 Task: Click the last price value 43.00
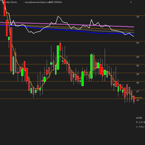click(139, 118)
